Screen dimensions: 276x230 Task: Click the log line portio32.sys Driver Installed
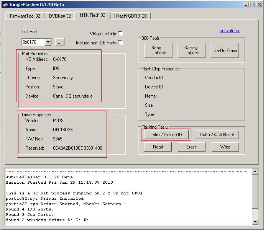tap(45, 199)
